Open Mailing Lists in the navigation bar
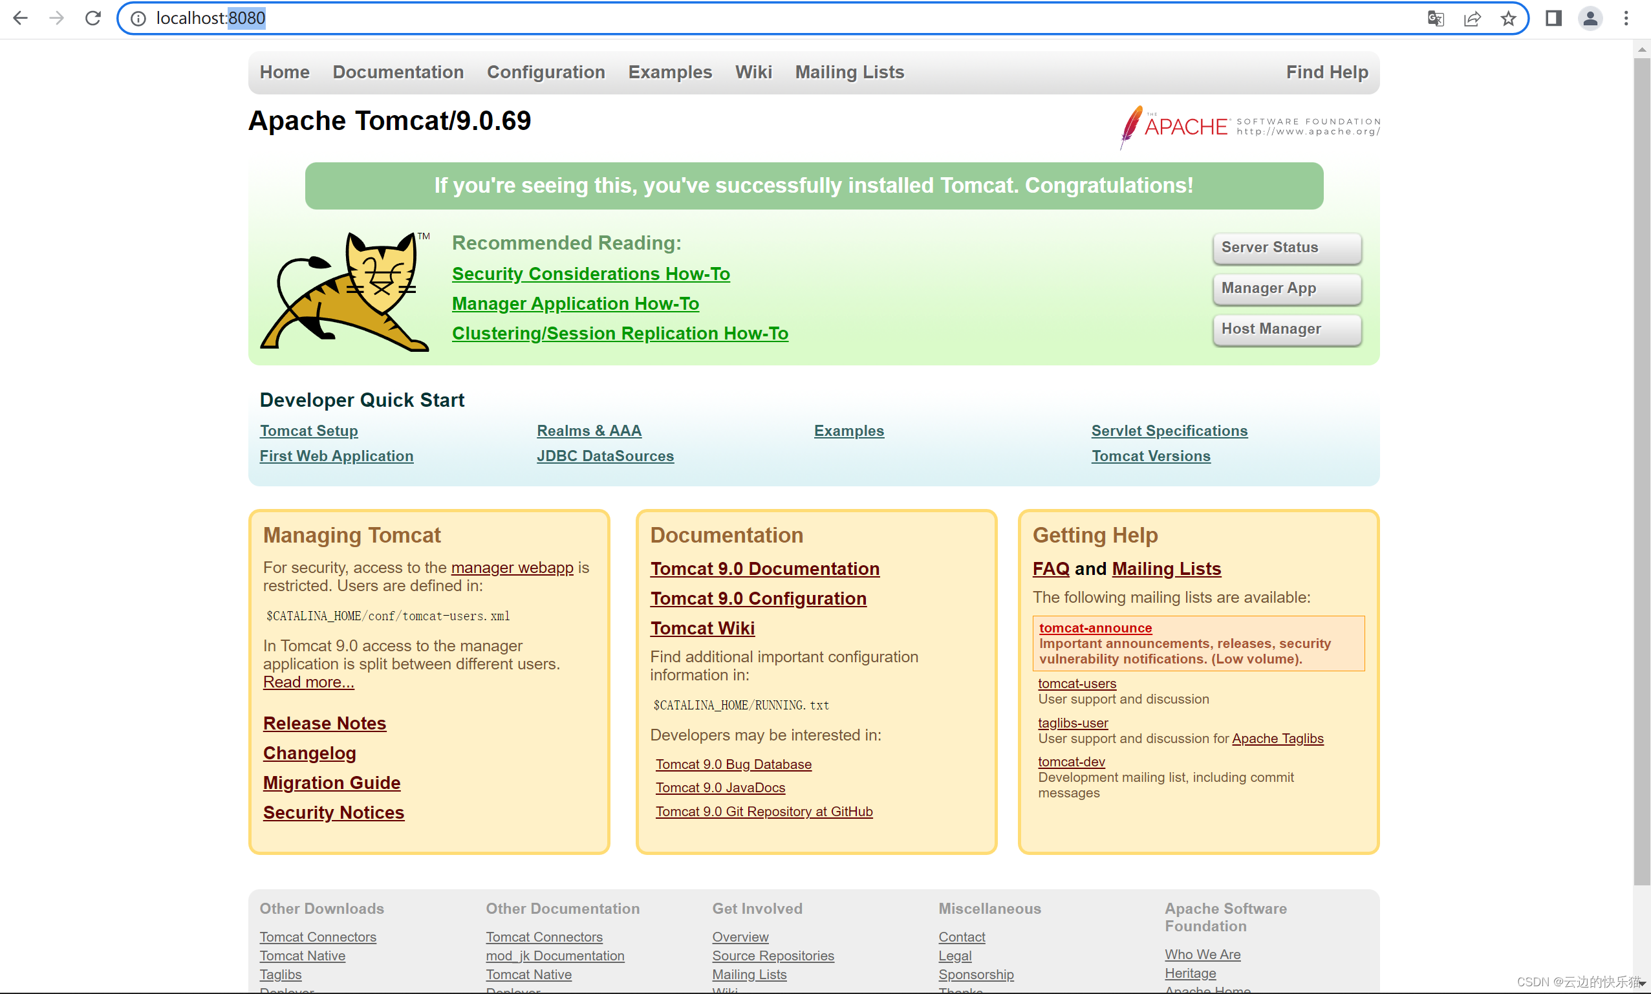Screen dimensions: 1651x994 pos(849,72)
